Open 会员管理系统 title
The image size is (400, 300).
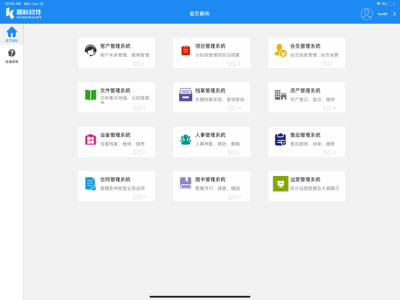pos(305,46)
